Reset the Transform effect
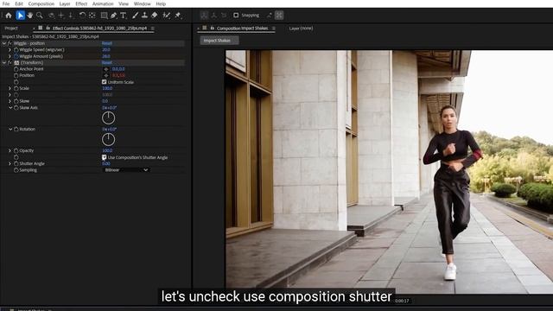Viewport: 553px width, 311px height. pyautogui.click(x=106, y=63)
